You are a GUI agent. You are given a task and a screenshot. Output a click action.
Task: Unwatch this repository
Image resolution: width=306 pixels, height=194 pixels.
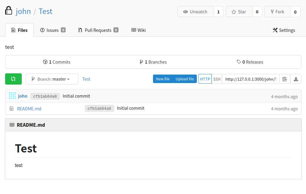195,12
